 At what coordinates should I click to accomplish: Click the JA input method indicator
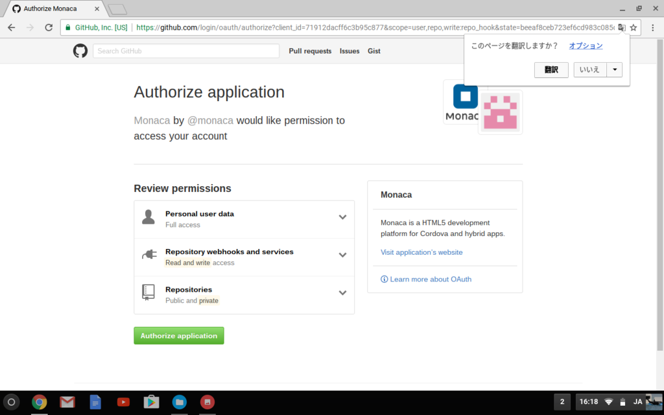pyautogui.click(x=638, y=402)
